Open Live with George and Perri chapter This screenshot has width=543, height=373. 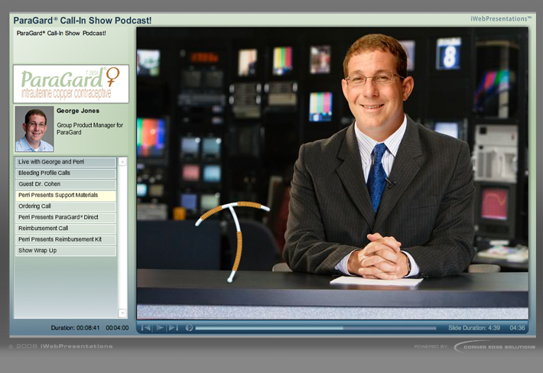66,162
